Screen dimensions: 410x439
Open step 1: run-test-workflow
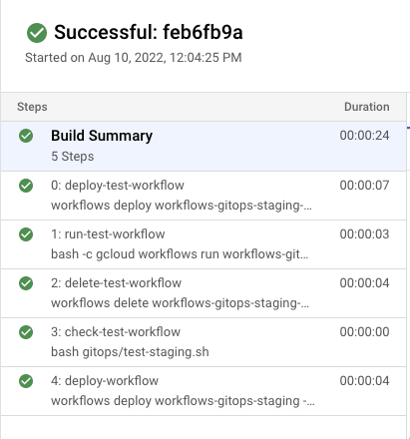204,244
